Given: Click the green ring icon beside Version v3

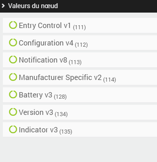Looking at the screenshot, I should 13,112.
